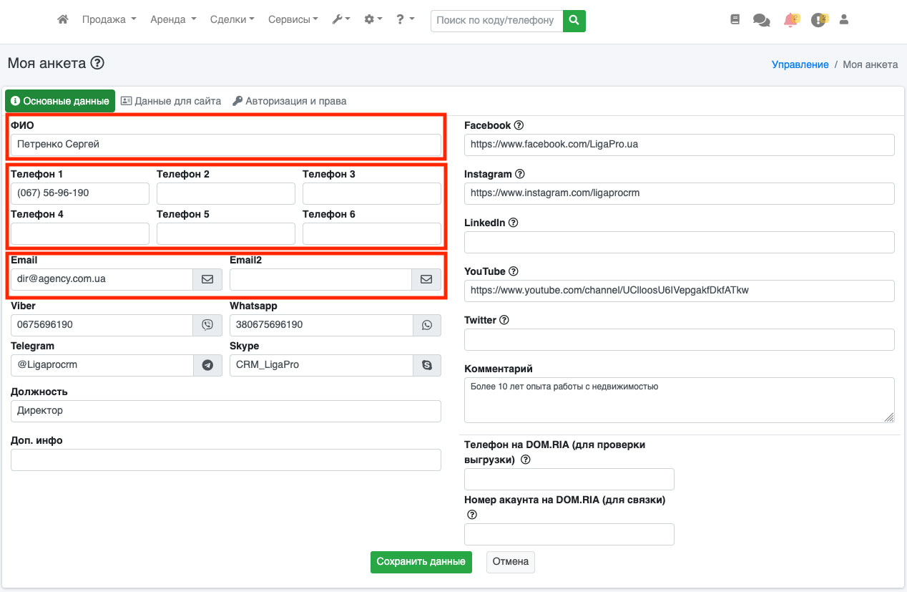The height and width of the screenshot is (592, 907).
Task: Open the Сервисы dropdown menu
Action: pyautogui.click(x=293, y=20)
